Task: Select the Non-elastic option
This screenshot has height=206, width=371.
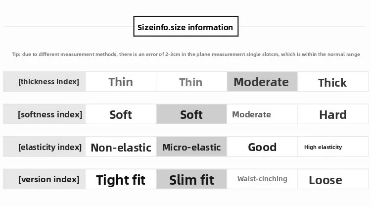Action: 121,147
